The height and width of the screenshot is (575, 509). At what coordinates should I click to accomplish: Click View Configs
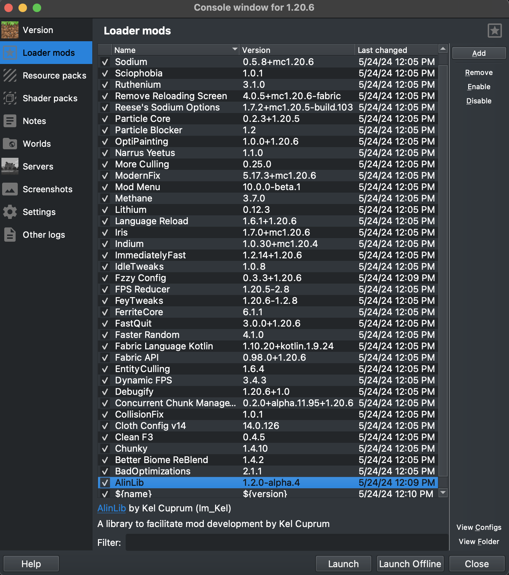point(479,527)
